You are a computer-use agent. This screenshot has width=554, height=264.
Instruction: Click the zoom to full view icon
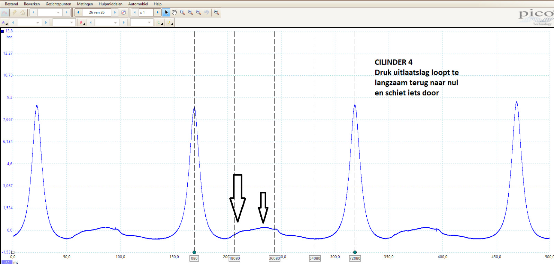pos(216,12)
